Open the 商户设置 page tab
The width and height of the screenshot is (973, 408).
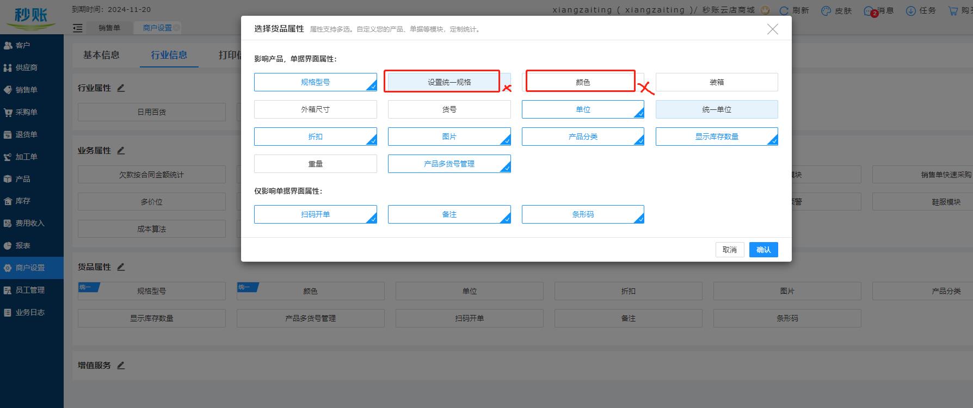157,28
